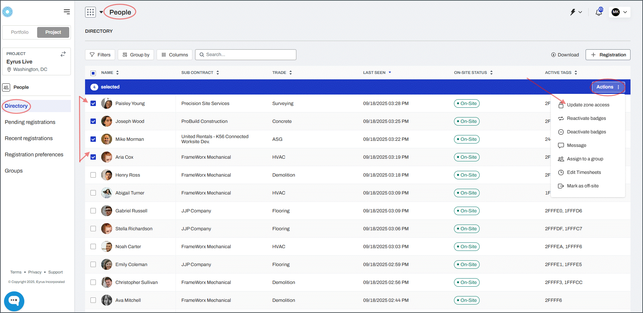The width and height of the screenshot is (643, 313).
Task: Switch to the Portfolio tab
Action: click(20, 32)
